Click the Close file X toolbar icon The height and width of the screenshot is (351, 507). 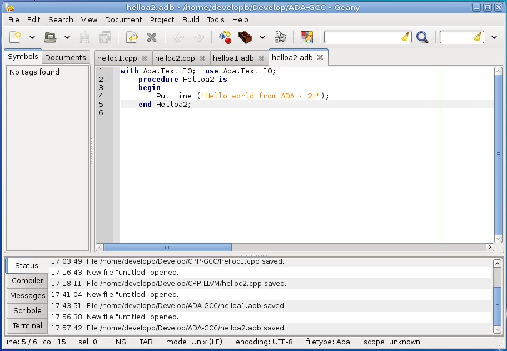click(151, 37)
